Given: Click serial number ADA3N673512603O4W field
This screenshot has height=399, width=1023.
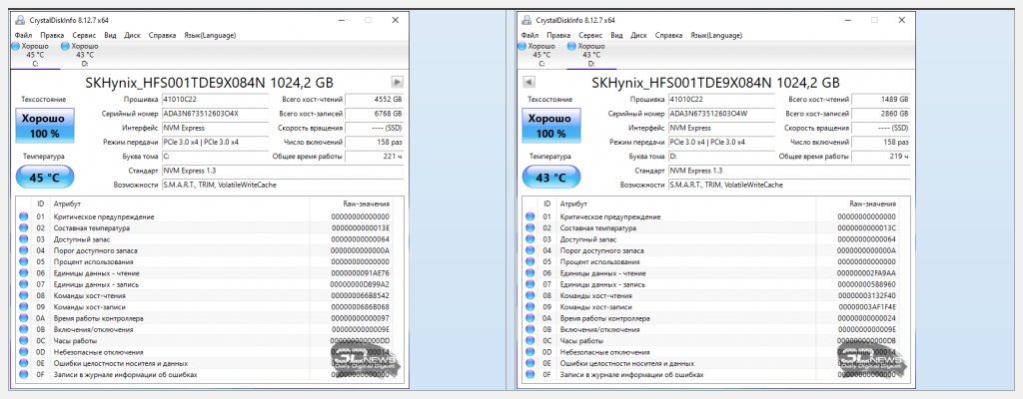Looking at the screenshot, I should click(x=721, y=114).
